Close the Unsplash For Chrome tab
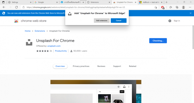The width and height of the screenshot is (194, 103). (x=136, y=2)
